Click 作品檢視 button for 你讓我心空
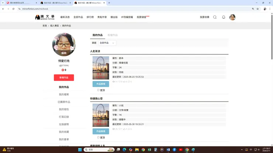 [101, 131]
